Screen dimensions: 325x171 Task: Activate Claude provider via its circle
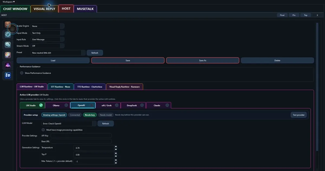pyautogui.click(x=167, y=105)
